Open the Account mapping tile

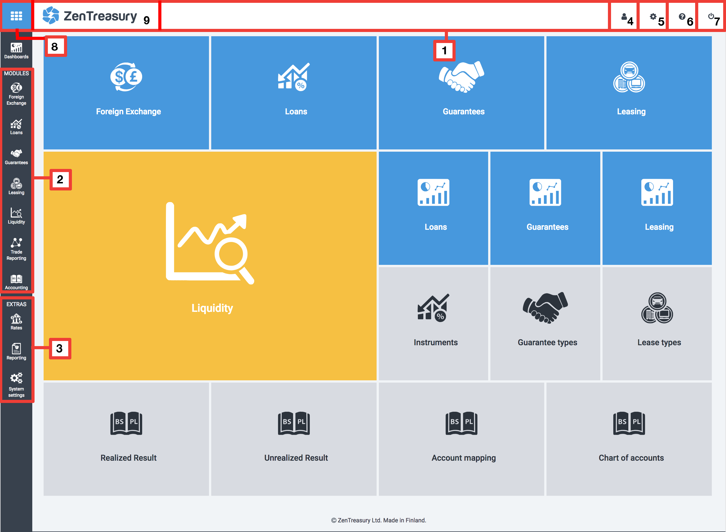(462, 439)
